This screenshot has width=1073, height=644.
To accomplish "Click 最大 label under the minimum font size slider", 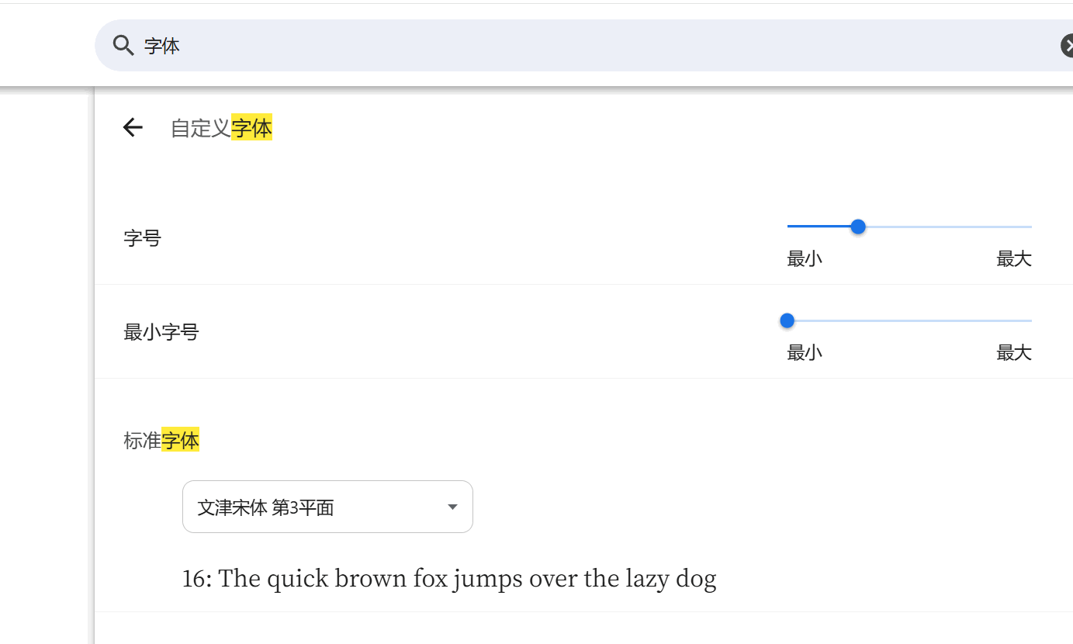I will [x=1013, y=352].
